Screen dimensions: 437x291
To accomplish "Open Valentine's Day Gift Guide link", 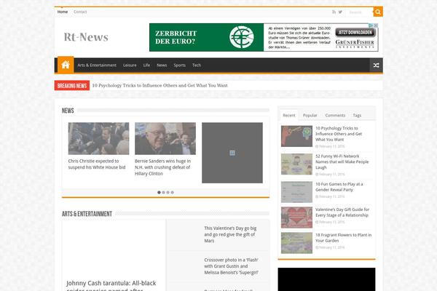I will click(342, 212).
